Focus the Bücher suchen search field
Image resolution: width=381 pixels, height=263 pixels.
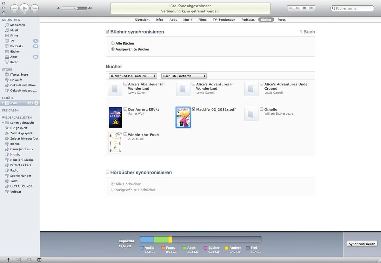click(352, 8)
